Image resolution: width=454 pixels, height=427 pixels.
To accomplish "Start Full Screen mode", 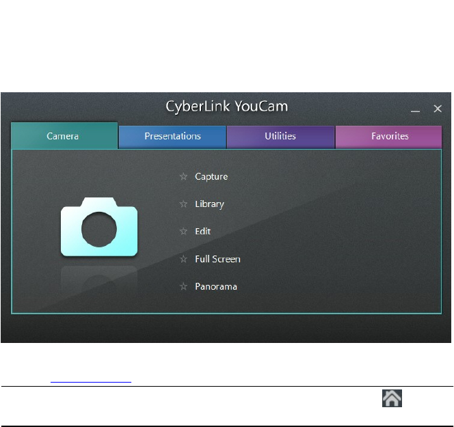I will click(217, 259).
